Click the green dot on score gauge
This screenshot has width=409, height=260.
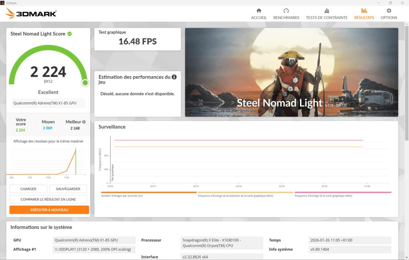click(85, 82)
